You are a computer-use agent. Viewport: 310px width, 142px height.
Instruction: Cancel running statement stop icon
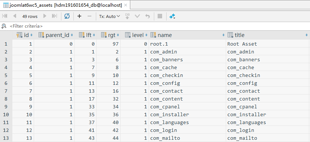click(x=160, y=16)
